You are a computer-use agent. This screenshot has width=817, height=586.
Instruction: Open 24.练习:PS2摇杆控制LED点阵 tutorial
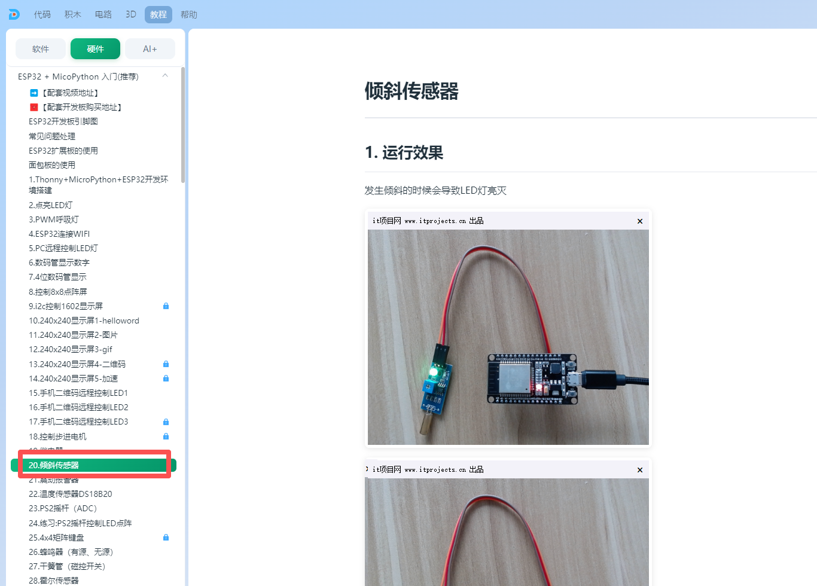pos(80,523)
